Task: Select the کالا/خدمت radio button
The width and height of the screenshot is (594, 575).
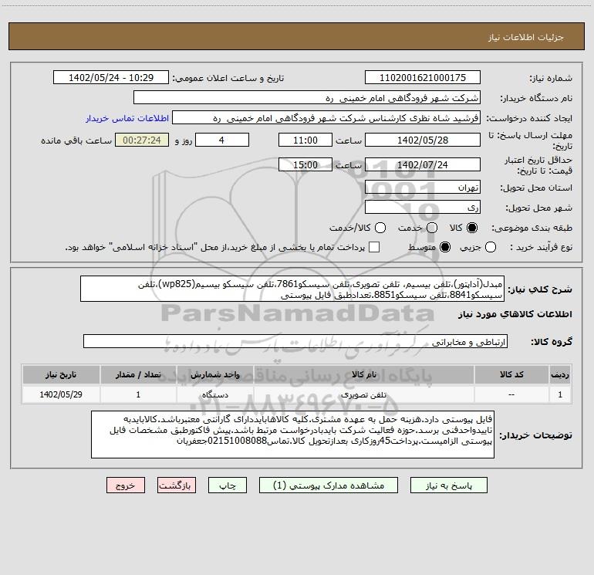Action: (380, 228)
